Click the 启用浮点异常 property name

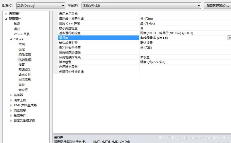click(68, 67)
